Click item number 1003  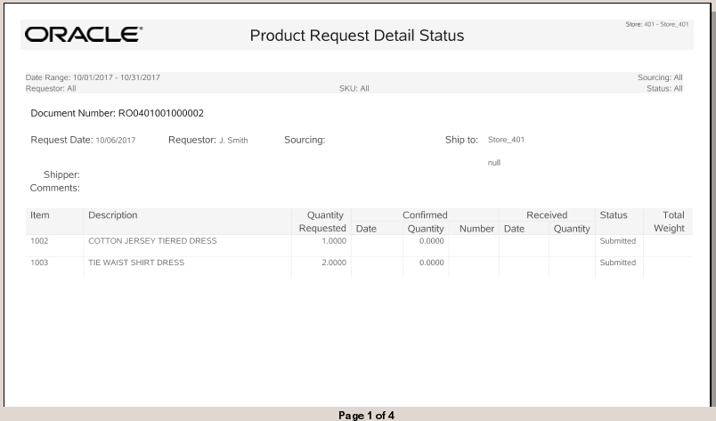pyautogui.click(x=39, y=263)
